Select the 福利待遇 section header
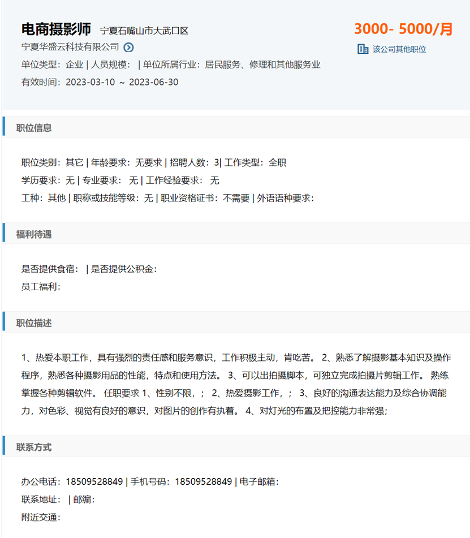The height and width of the screenshot is (538, 470). (34, 234)
